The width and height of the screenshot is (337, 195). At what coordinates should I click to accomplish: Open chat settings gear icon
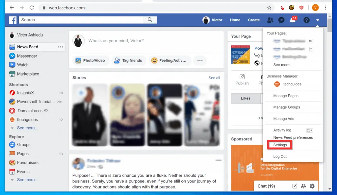312,186
